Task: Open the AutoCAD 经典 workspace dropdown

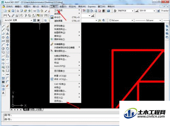Action: pyautogui.click(x=31, y=20)
